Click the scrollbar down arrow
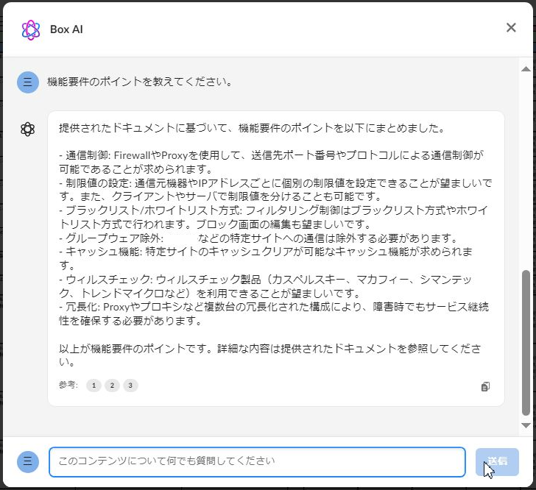The height and width of the screenshot is (490, 536). [x=526, y=425]
